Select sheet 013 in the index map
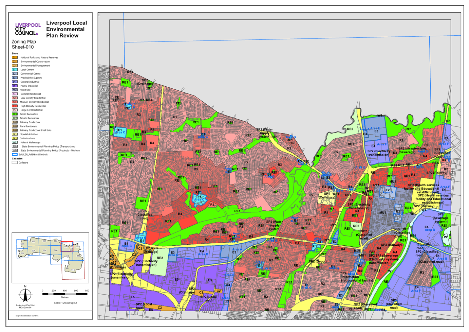The width and height of the screenshot is (469, 332). [x=67, y=256]
